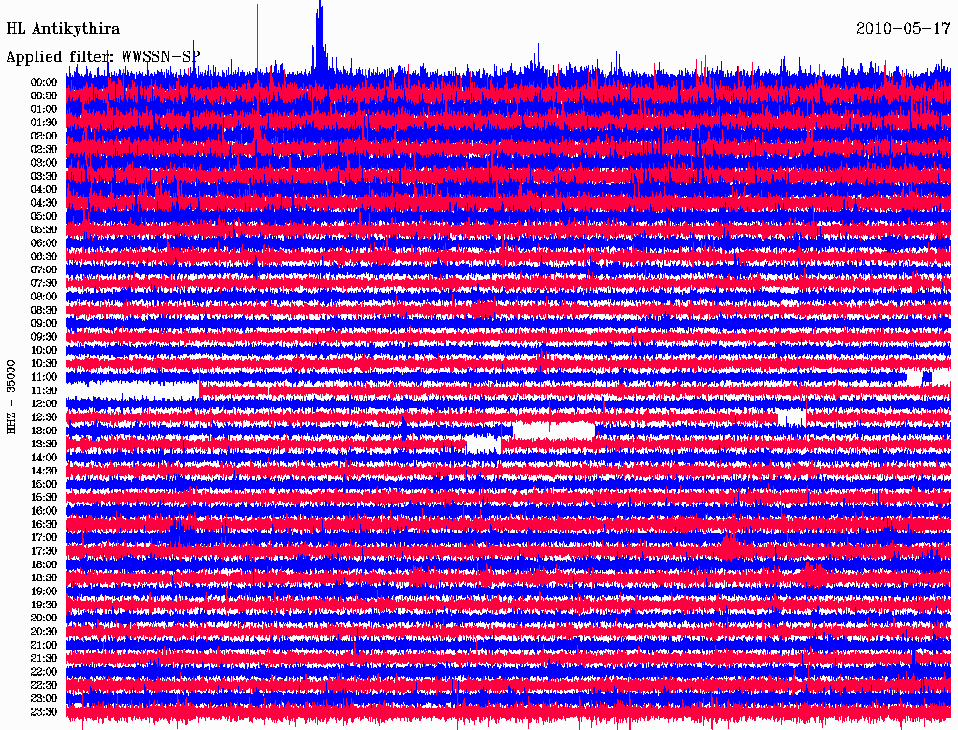Click the 16:00 time label

coord(44,511)
